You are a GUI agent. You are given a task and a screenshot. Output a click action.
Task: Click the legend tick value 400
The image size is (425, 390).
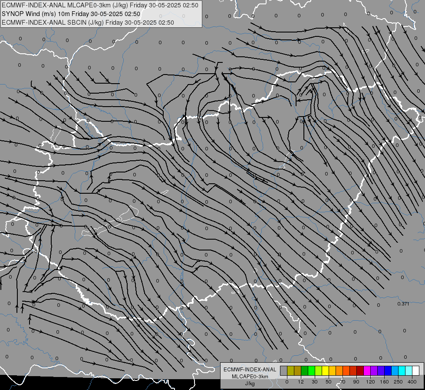pos(412,382)
